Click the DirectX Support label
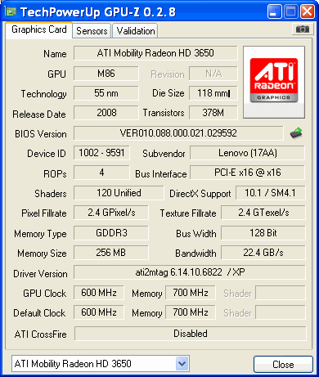The height and width of the screenshot is (377, 319). [x=200, y=194]
